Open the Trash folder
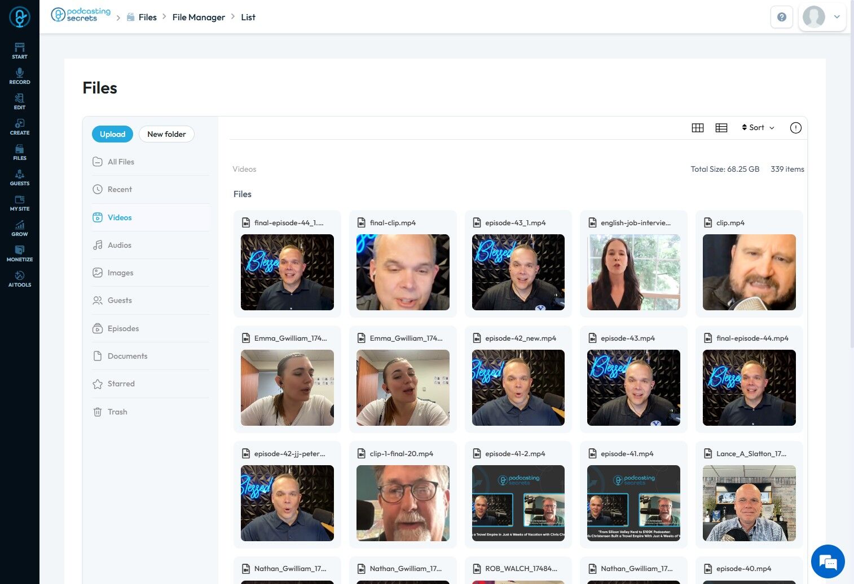 coord(117,412)
